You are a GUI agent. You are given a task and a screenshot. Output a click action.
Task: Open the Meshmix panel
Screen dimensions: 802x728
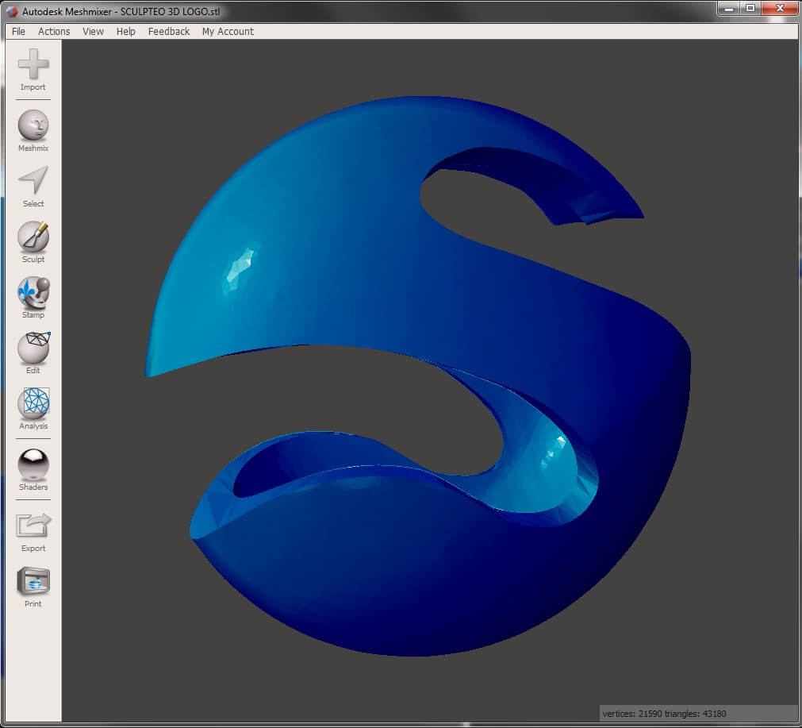(x=33, y=127)
